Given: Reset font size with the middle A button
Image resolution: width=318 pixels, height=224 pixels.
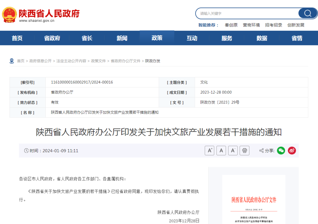Looking at the screenshot, I should pos(221,150).
